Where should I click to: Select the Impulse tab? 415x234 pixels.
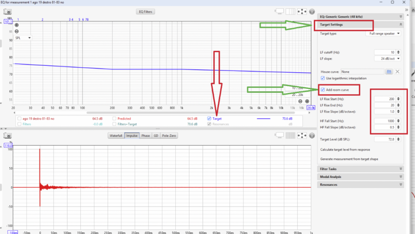point(132,135)
